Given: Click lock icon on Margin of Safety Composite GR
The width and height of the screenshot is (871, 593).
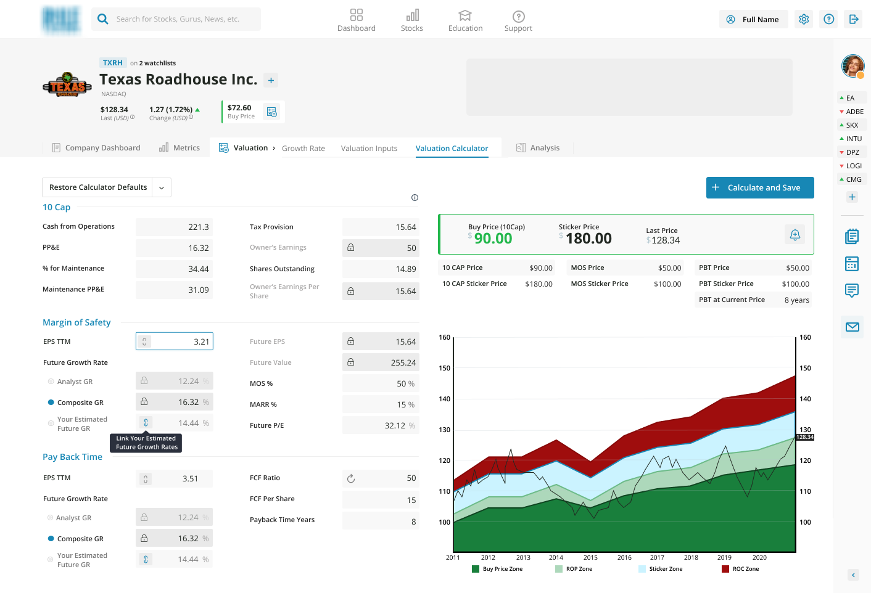Looking at the screenshot, I should tap(144, 402).
